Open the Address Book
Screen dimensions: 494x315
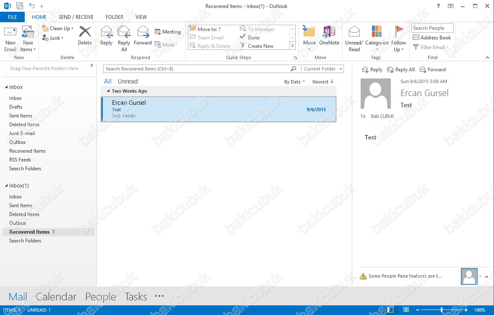[432, 37]
